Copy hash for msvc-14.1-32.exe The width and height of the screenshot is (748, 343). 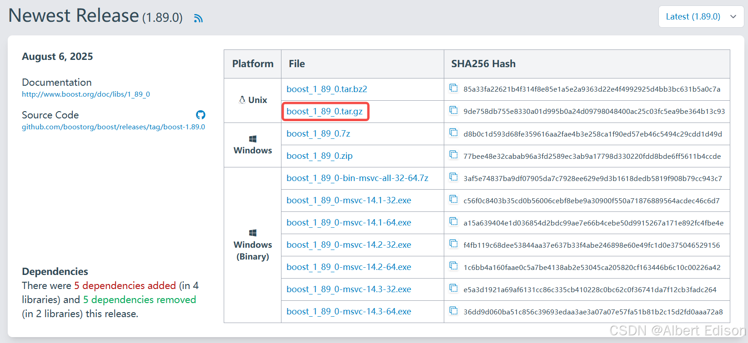coord(453,199)
